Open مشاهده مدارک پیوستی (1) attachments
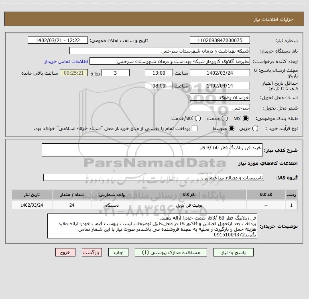The width and height of the screenshot is (309, 299). pyautogui.click(x=171, y=252)
